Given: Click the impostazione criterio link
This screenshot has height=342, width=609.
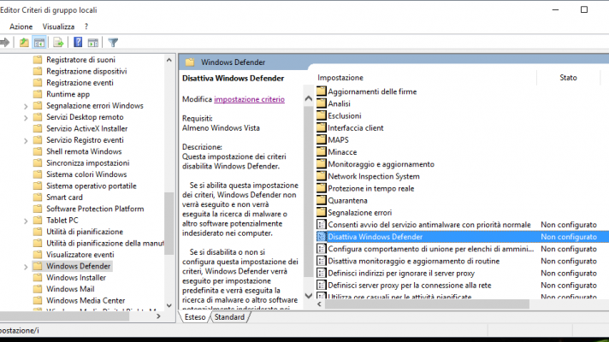Looking at the screenshot, I should pyautogui.click(x=250, y=99).
